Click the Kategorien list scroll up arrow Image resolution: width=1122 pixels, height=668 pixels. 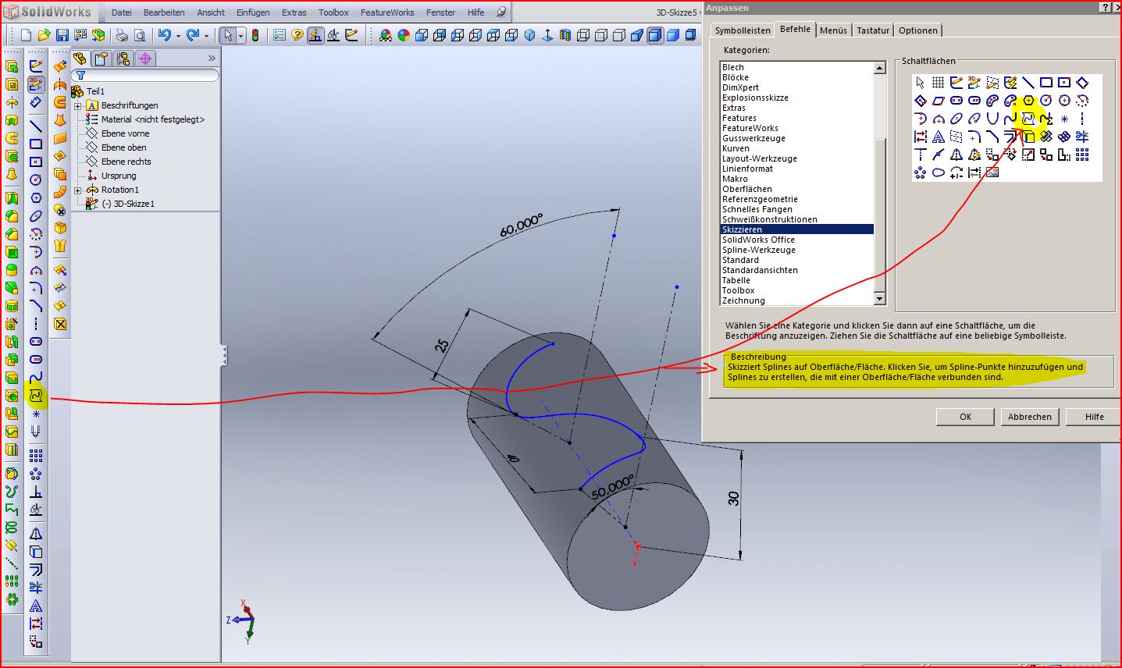[x=880, y=68]
